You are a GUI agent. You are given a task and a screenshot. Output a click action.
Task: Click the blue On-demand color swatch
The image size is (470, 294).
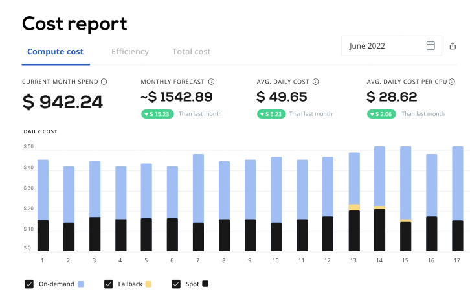point(80,284)
